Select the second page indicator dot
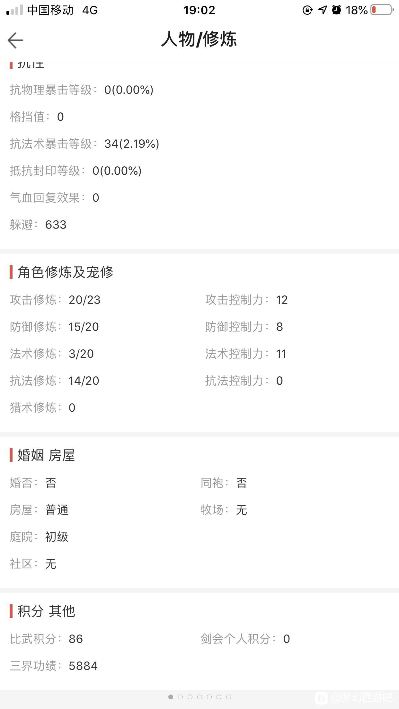The image size is (399, 709). [x=180, y=697]
